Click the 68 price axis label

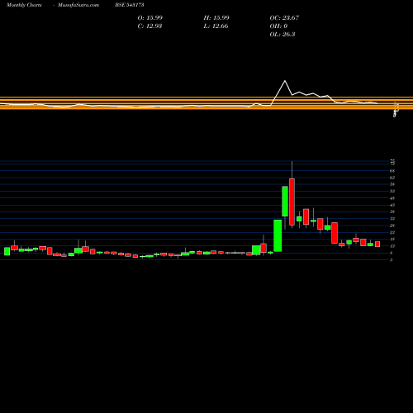point(392,171)
